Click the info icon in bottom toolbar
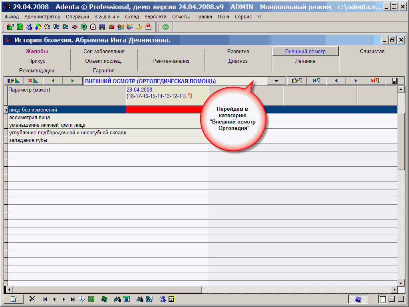The image size is (409, 307). pyautogui.click(x=82, y=299)
